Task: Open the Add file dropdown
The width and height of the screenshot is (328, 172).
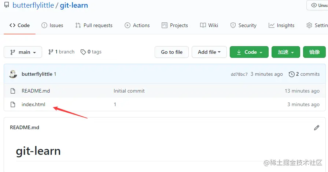Action: (x=209, y=52)
